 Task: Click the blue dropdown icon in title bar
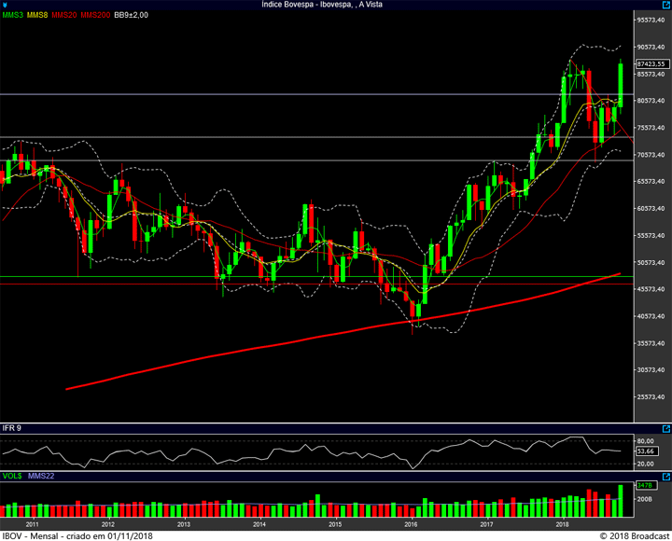click(x=6, y=5)
